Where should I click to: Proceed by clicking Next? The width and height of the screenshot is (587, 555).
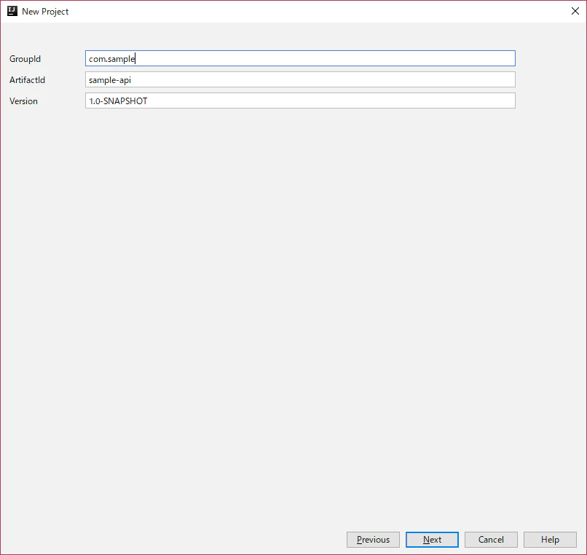tap(432, 540)
